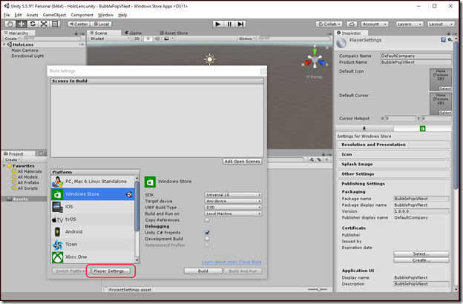
Task: Collapse the HoloLens scene in Hierarchy
Action: point(4,44)
